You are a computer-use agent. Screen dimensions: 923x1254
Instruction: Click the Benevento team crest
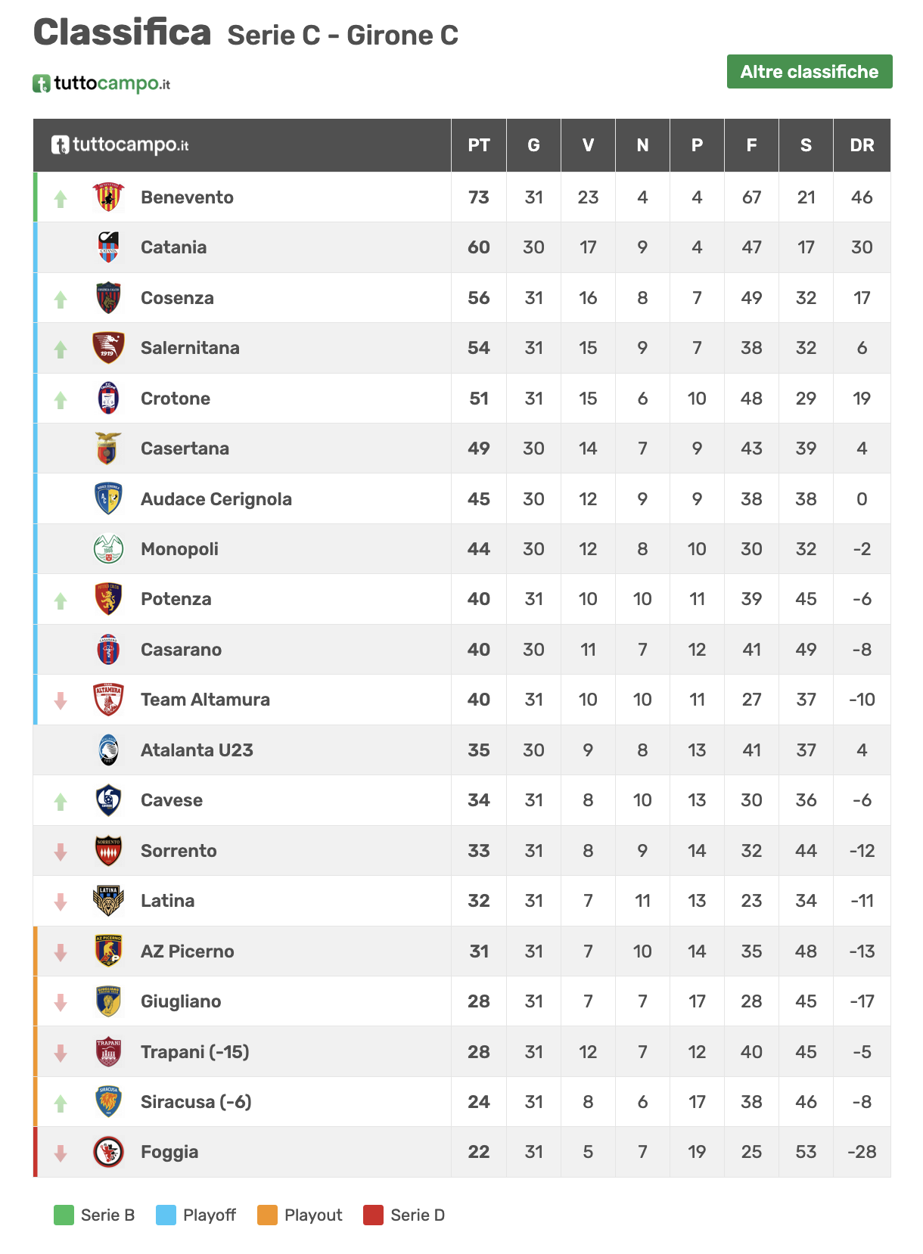[x=108, y=197]
